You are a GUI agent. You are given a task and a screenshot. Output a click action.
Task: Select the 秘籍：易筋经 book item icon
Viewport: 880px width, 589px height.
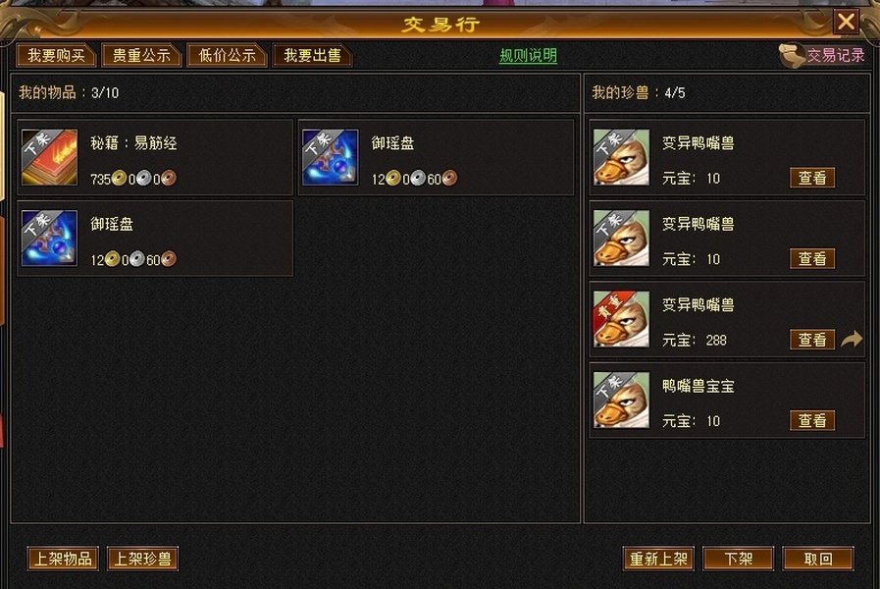pos(49,157)
